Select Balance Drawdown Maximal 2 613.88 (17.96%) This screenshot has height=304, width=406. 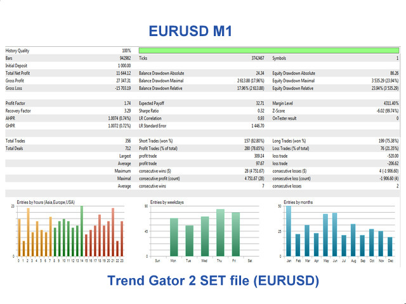click(251, 80)
